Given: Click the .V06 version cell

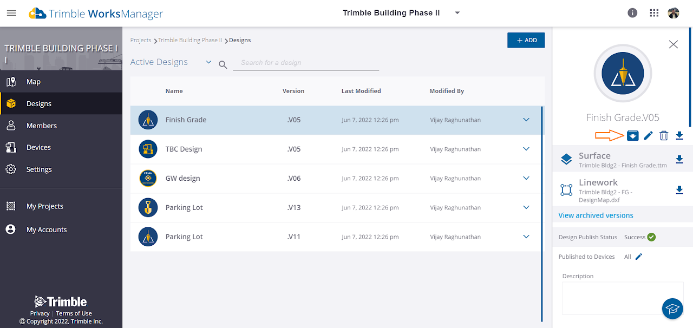Looking at the screenshot, I should pyautogui.click(x=294, y=178).
